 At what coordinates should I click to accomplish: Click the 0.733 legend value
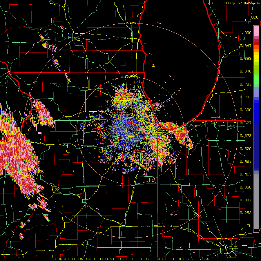click(x=246, y=97)
